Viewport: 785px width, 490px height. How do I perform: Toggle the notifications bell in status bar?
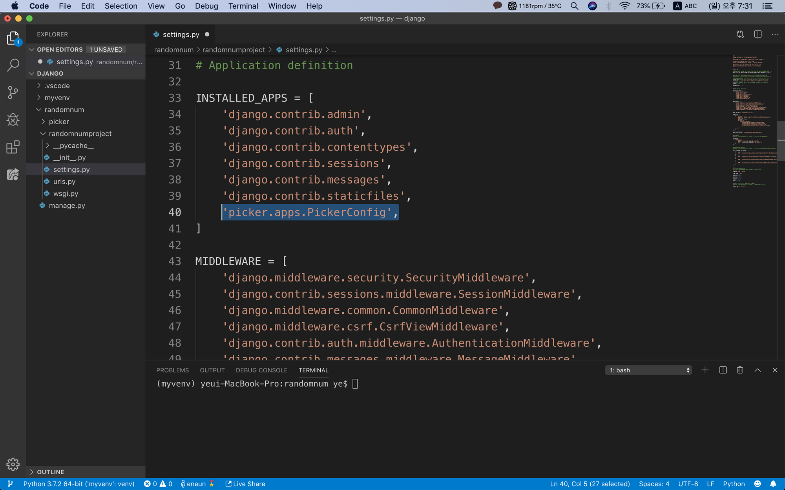coord(773,484)
